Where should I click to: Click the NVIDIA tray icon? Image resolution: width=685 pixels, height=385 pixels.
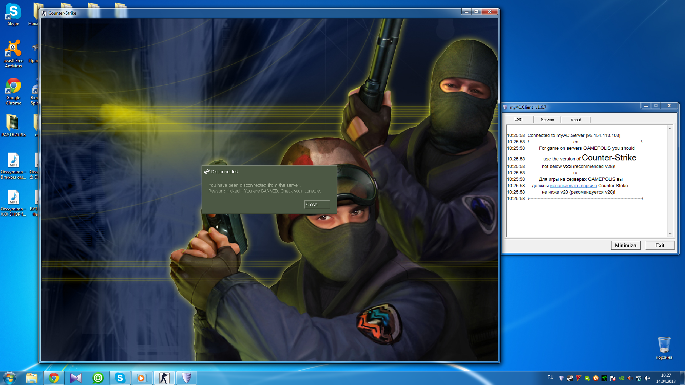[621, 378]
